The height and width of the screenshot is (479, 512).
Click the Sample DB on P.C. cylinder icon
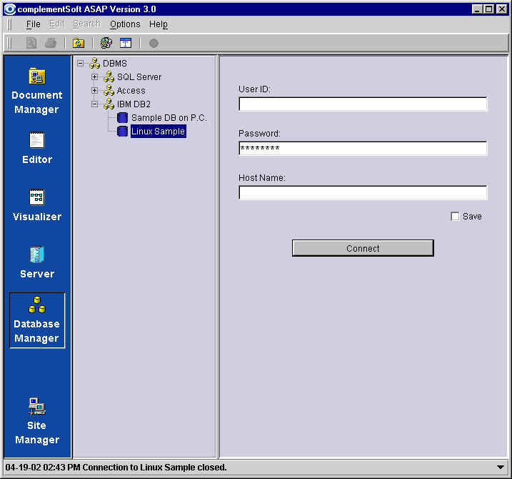[122, 117]
